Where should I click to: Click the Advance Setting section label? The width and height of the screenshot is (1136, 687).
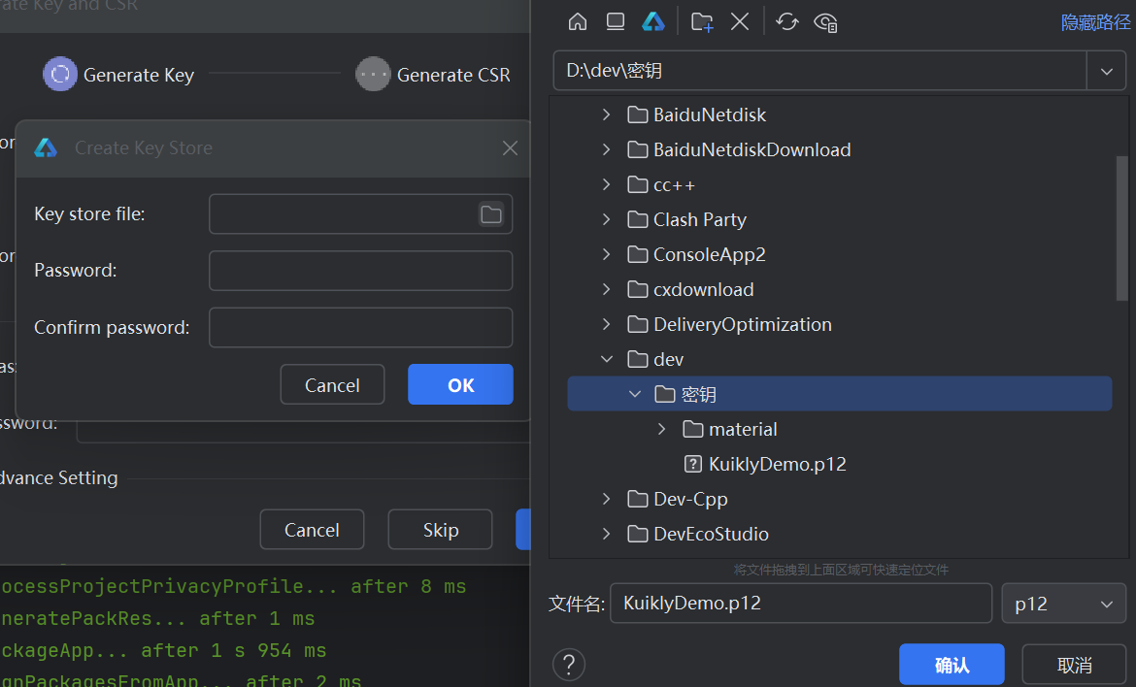(58, 477)
